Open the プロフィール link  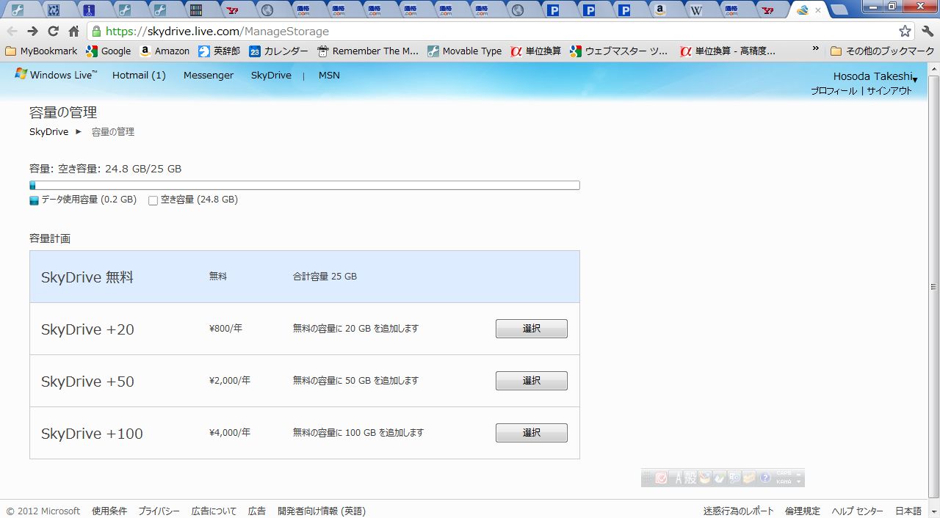pyautogui.click(x=834, y=91)
